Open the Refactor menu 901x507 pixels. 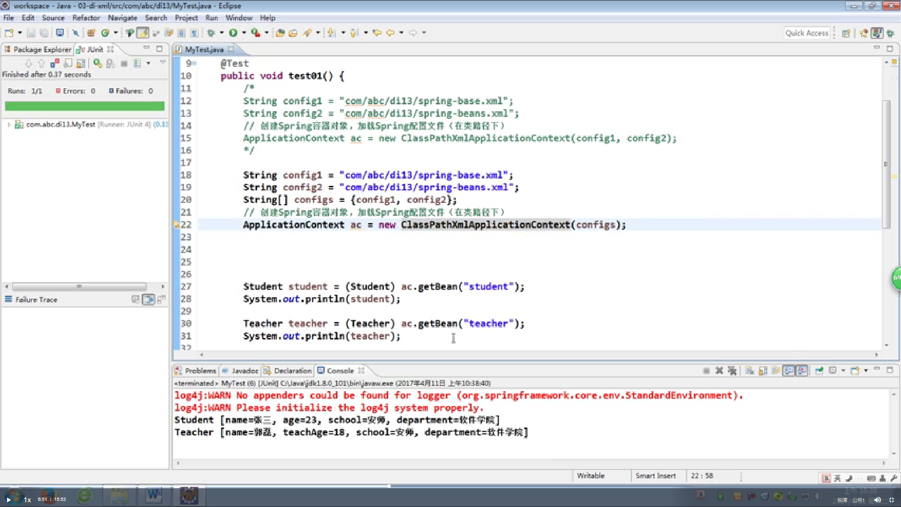86,18
